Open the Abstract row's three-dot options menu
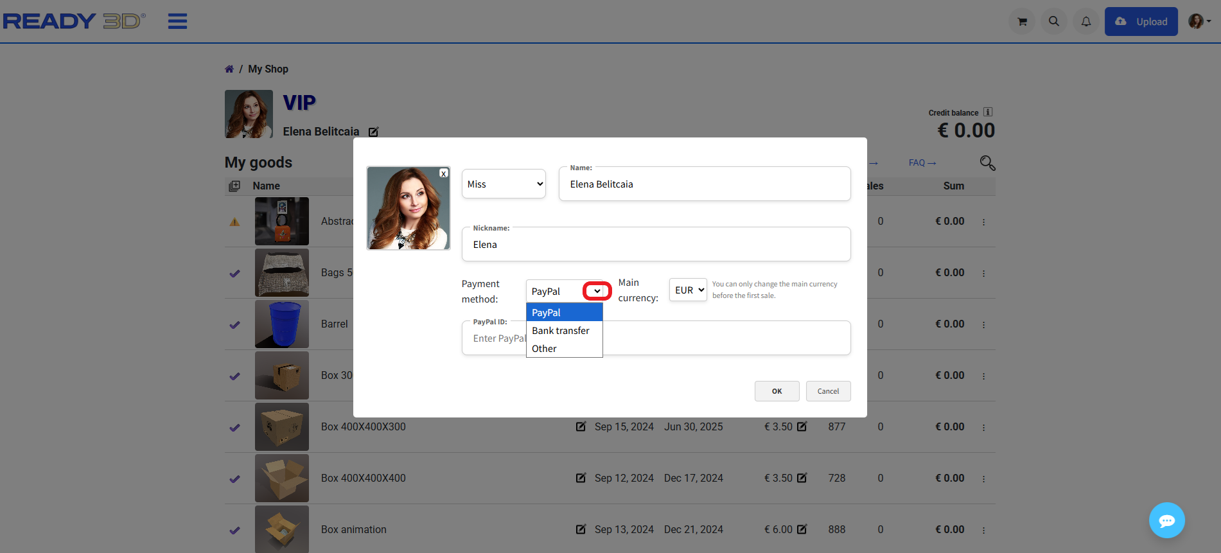This screenshot has width=1221, height=553. (983, 222)
